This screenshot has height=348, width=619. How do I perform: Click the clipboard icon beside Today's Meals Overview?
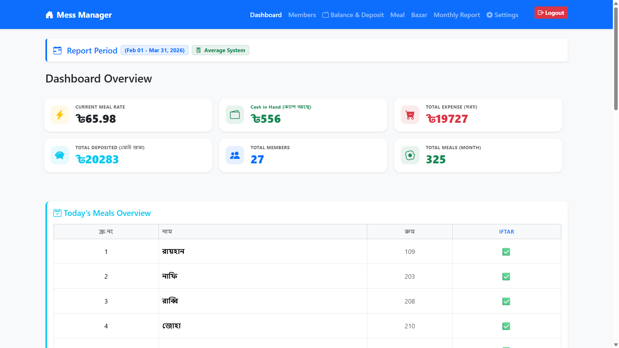57,213
